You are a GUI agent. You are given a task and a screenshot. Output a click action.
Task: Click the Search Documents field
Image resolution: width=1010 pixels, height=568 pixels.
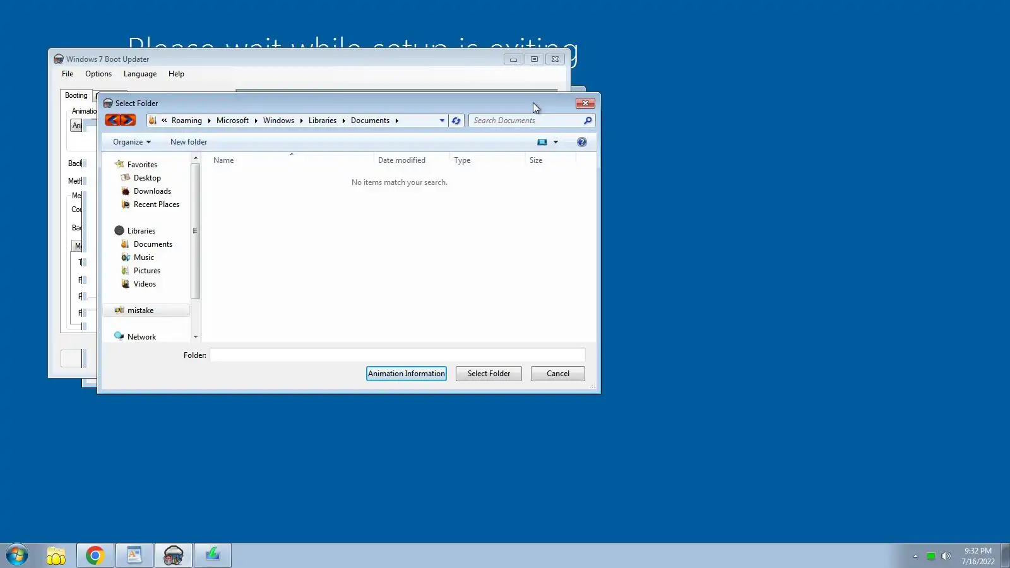tap(525, 121)
